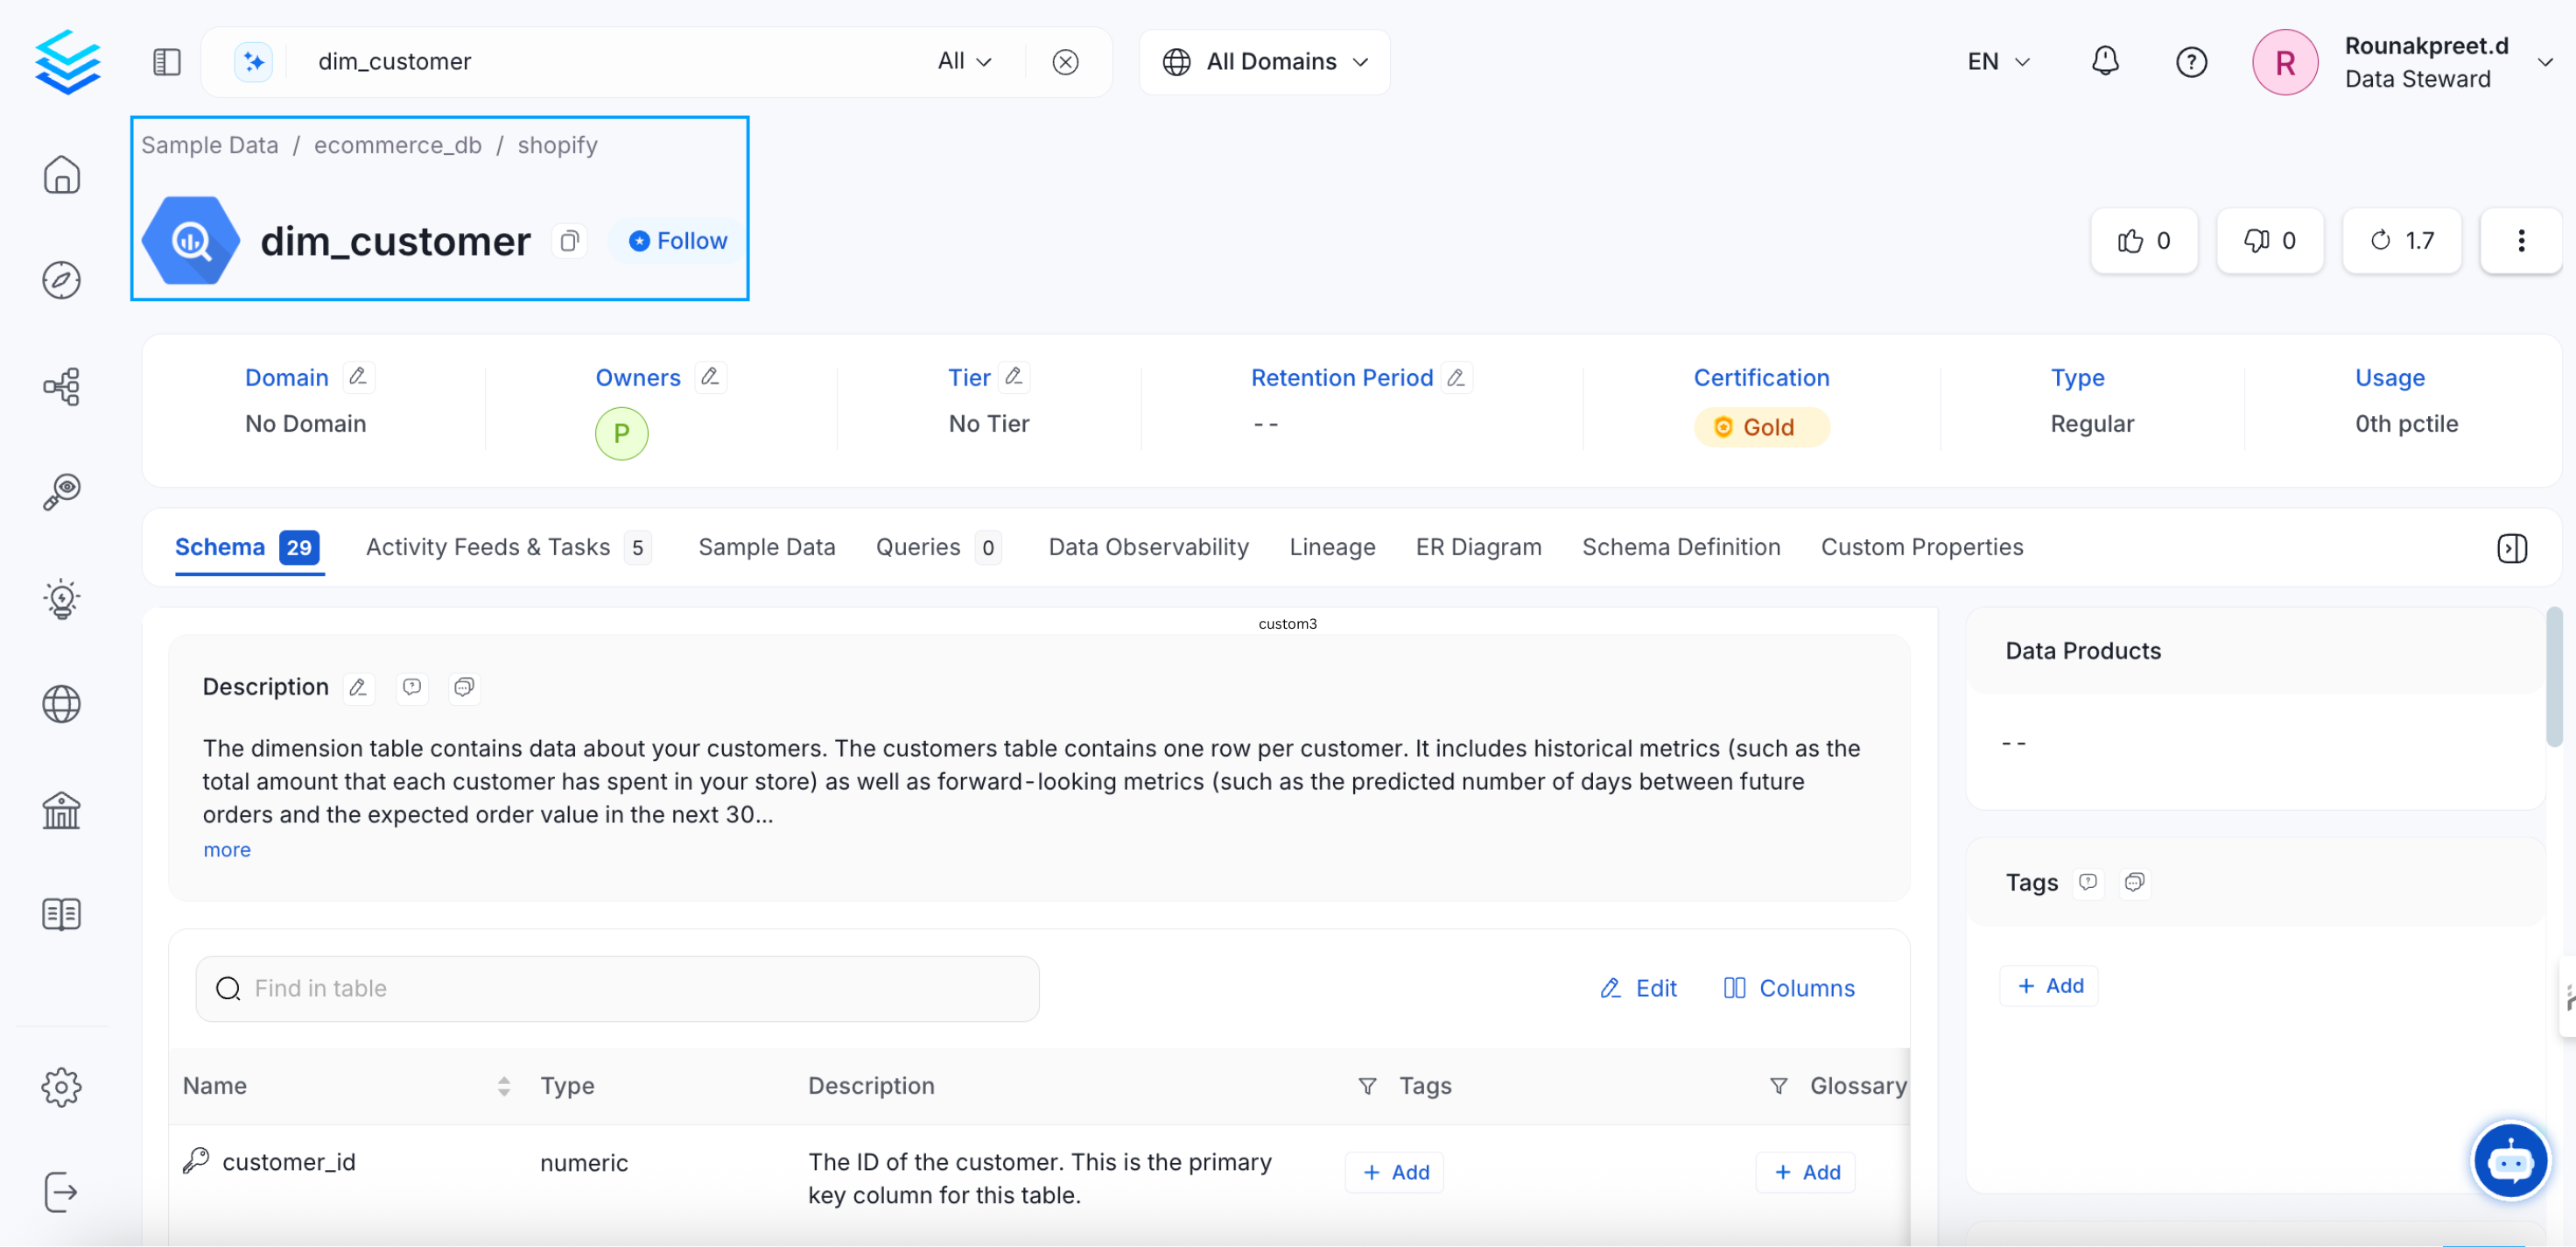The image size is (2576, 1247).
Task: Toggle the left navigation panel collapse
Action: pos(166,61)
